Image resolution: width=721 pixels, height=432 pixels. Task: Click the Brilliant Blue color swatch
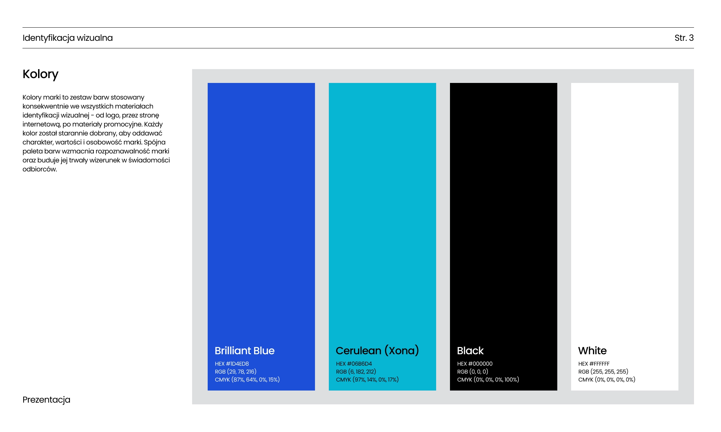coord(261,207)
